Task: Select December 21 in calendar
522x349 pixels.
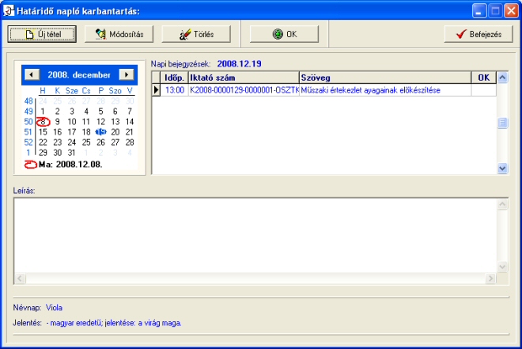Action: tap(130, 132)
